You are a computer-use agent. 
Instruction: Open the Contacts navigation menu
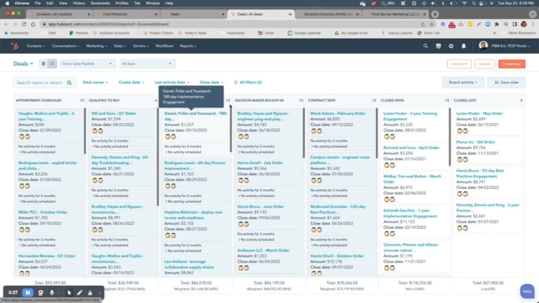point(36,46)
